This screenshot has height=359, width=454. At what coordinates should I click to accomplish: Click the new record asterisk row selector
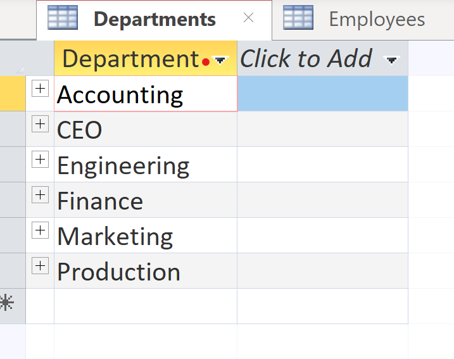click(13, 306)
